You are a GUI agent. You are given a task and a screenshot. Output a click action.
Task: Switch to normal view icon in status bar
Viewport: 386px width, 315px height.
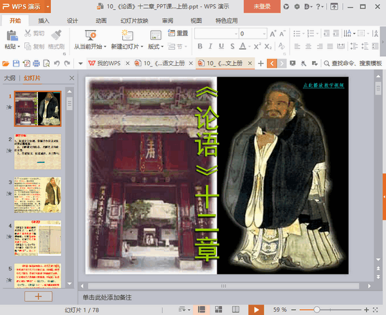click(x=201, y=309)
